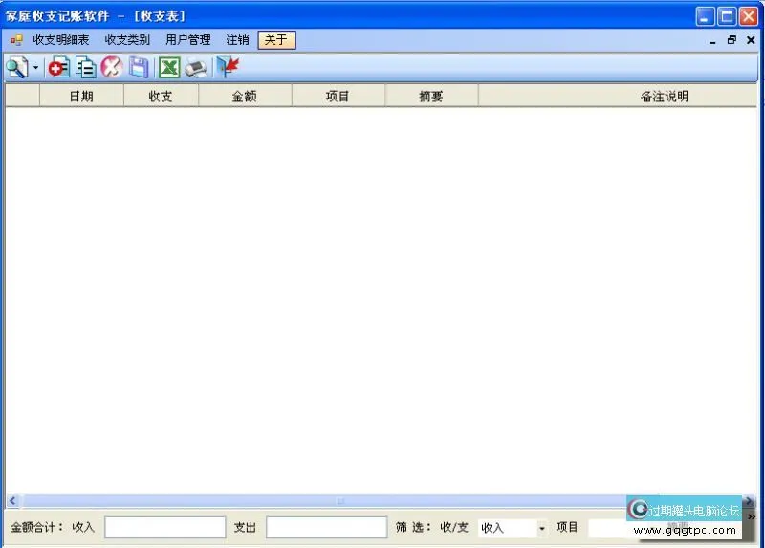Close the inner 收支表 child window
Viewport: 765px width, 548px height.
click(x=751, y=40)
